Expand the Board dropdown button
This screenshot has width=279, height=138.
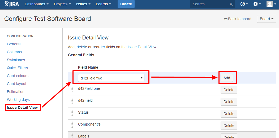coord(267,19)
